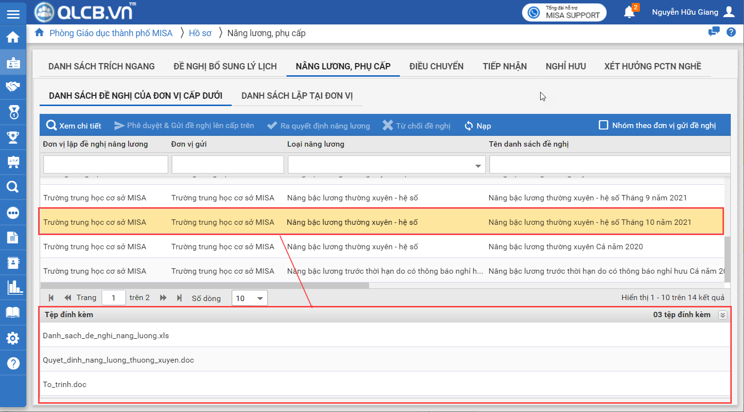This screenshot has width=744, height=412.
Task: Open the chart report icon in sidebar
Action: 13,287
